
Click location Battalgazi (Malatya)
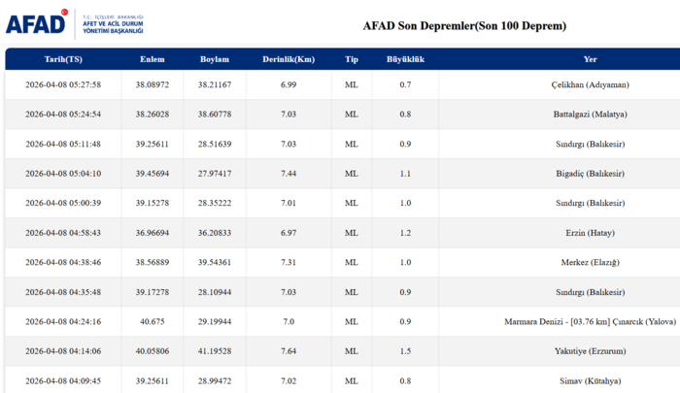click(x=591, y=115)
